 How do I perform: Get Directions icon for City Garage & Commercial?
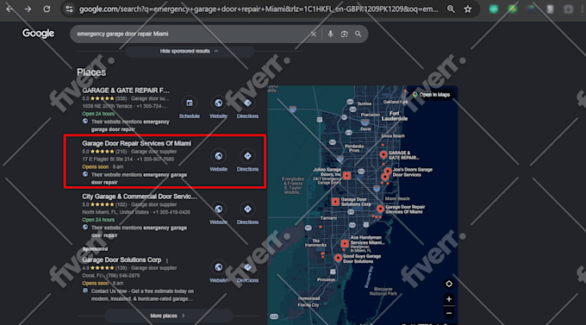coord(247,209)
